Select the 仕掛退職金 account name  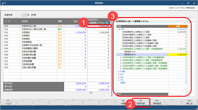point(27,42)
